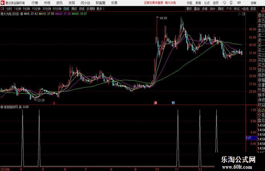The width and height of the screenshot is (265, 171).
Task: Click the MA5: 37.42 label
Action: click(31, 14)
